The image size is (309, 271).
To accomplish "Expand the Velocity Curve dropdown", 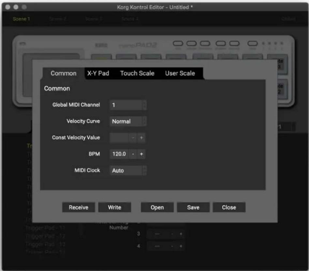I will tap(128, 121).
